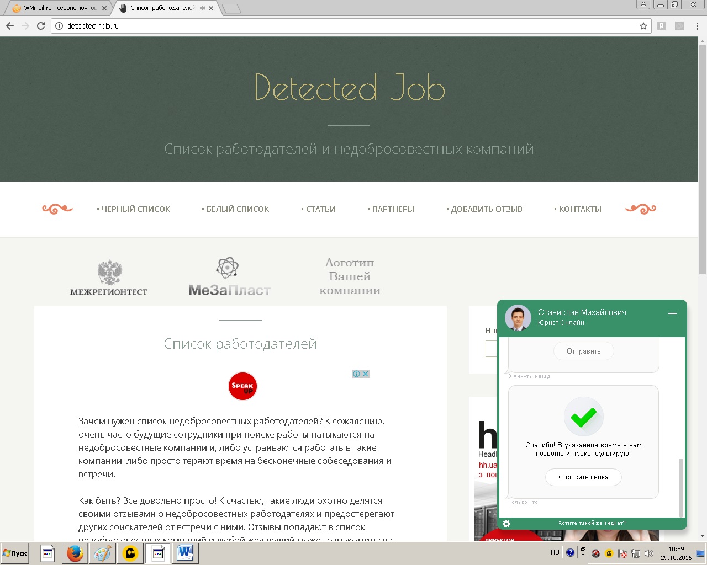Click the yellow ghost icon in the system tray

tap(609, 553)
